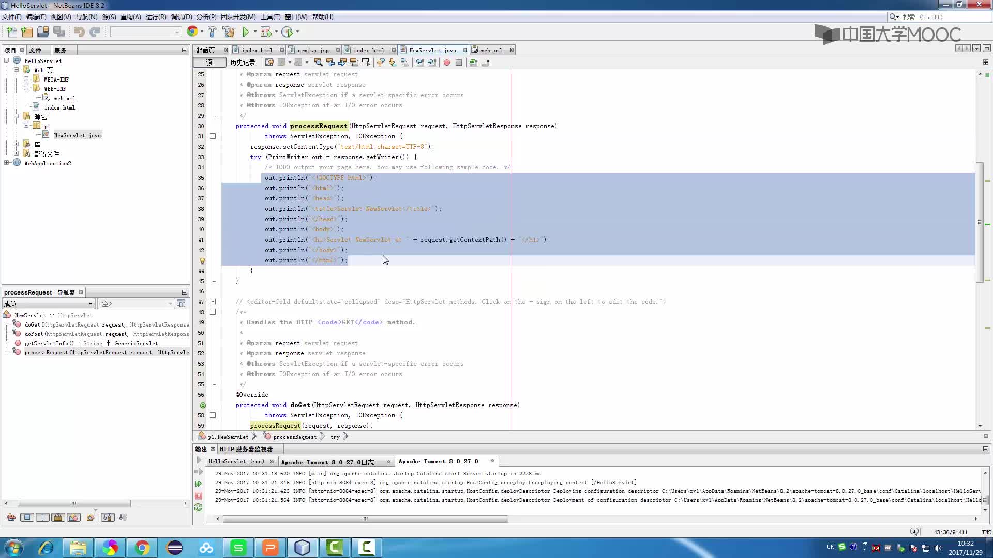Image resolution: width=993 pixels, height=558 pixels.
Task: Click the Shift Line Left icon
Action: pos(420,63)
